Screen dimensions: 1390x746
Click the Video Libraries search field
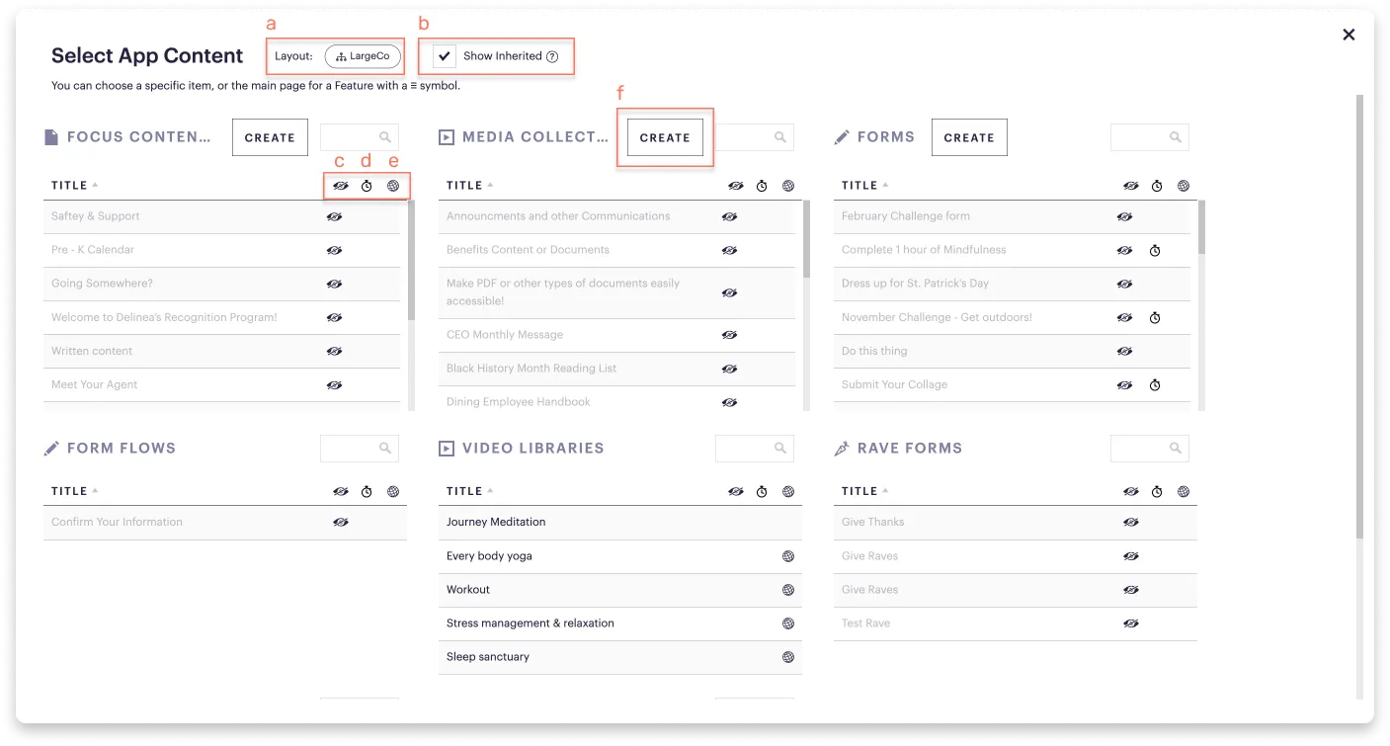(755, 449)
